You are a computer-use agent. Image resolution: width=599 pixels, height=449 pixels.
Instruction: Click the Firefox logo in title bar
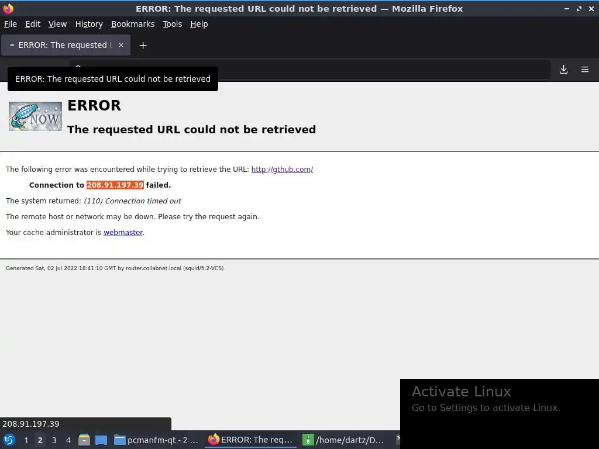tap(8, 8)
